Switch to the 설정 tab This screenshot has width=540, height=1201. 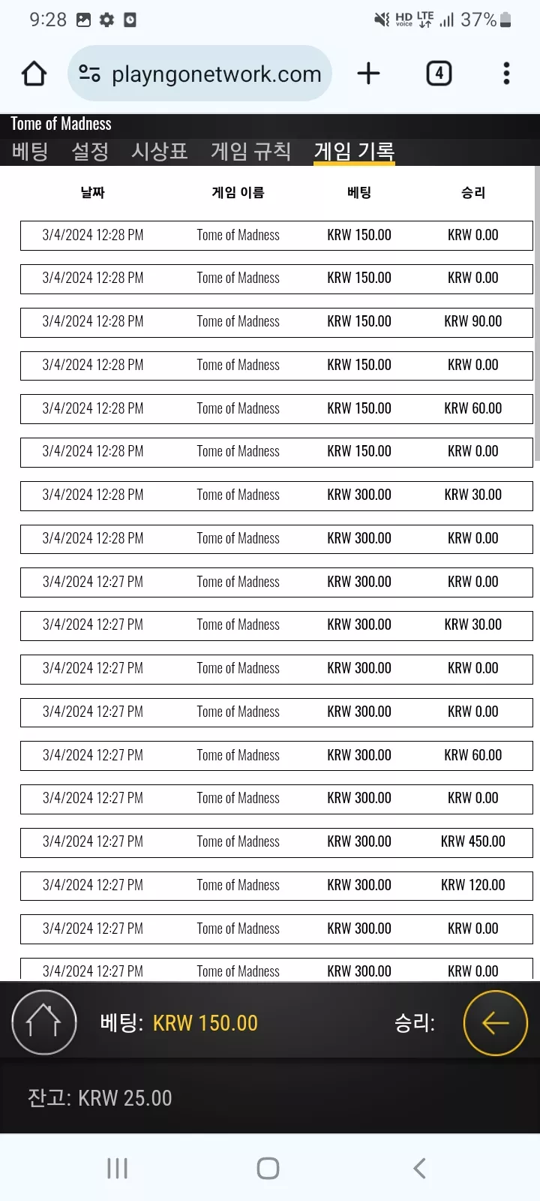90,152
